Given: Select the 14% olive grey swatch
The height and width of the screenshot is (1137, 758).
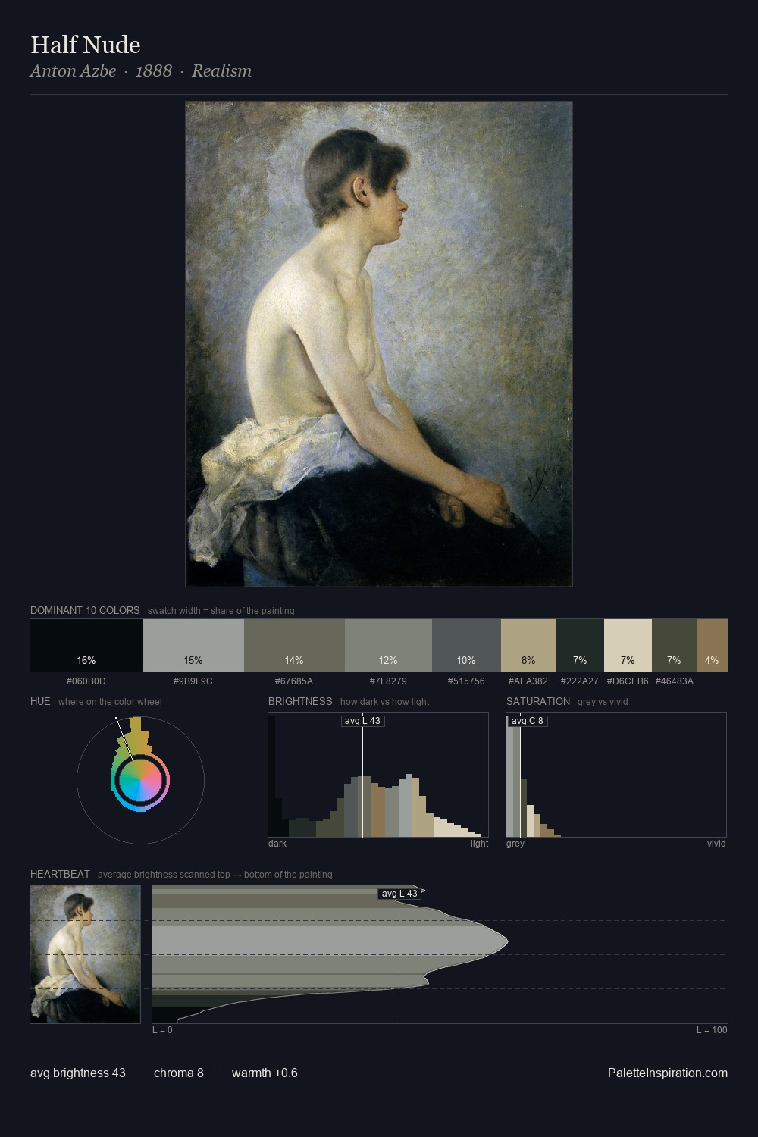Looking at the screenshot, I should pos(294,645).
